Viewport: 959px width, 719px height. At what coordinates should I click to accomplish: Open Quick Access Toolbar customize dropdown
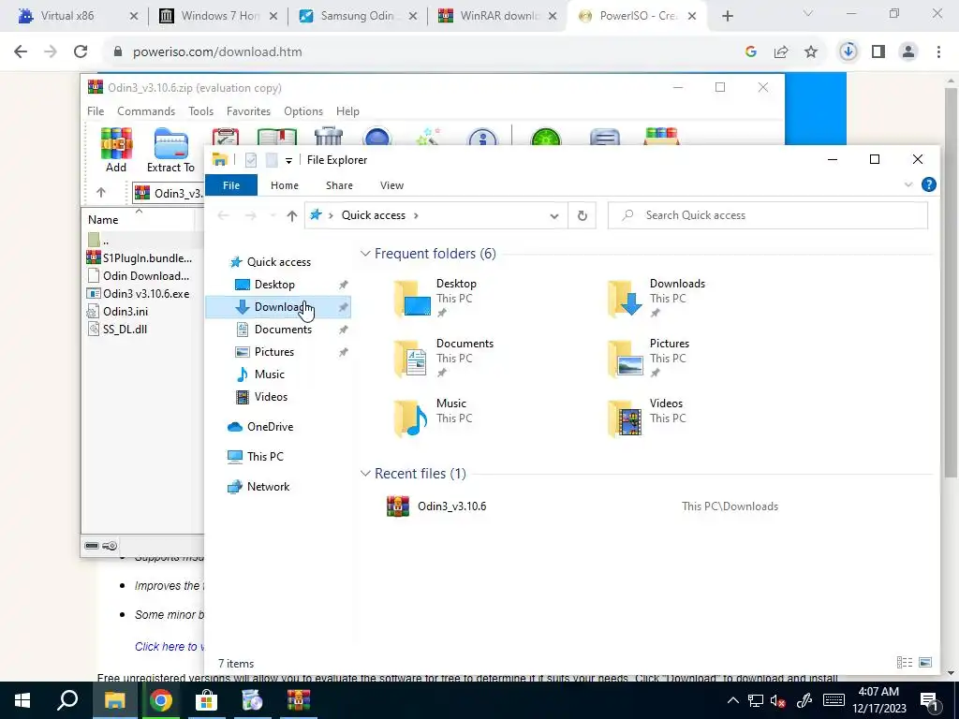coord(288,161)
